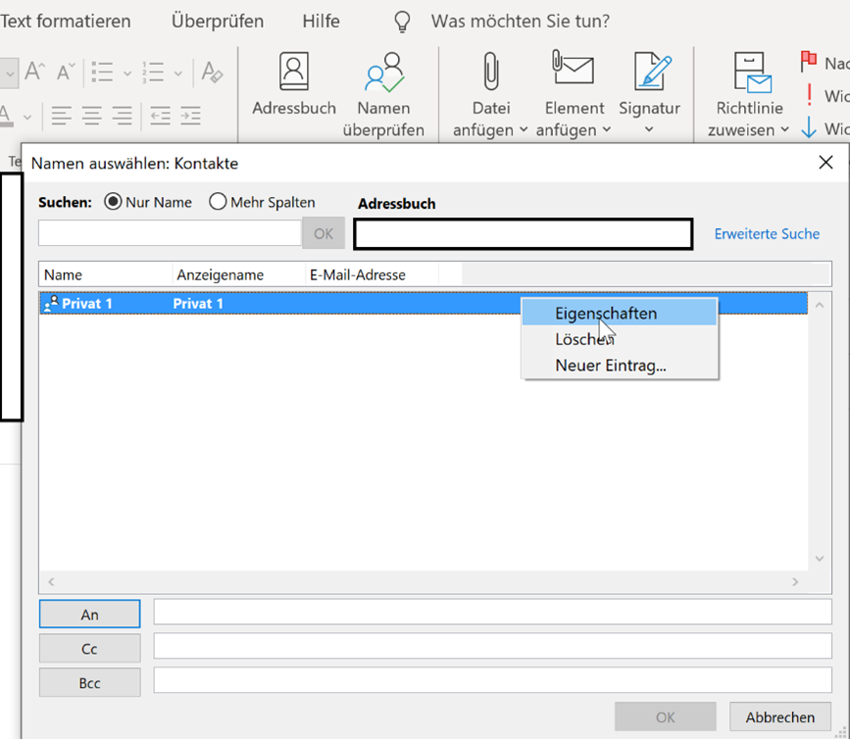Click the Namen überprüfen icon

pyautogui.click(x=383, y=74)
